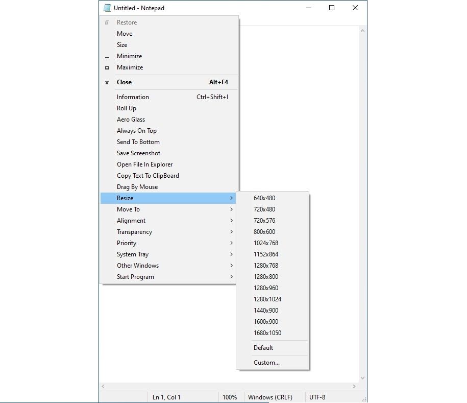Screen dimensions: 467x403
Task: Enable Aero Glass option
Action: tap(169, 120)
